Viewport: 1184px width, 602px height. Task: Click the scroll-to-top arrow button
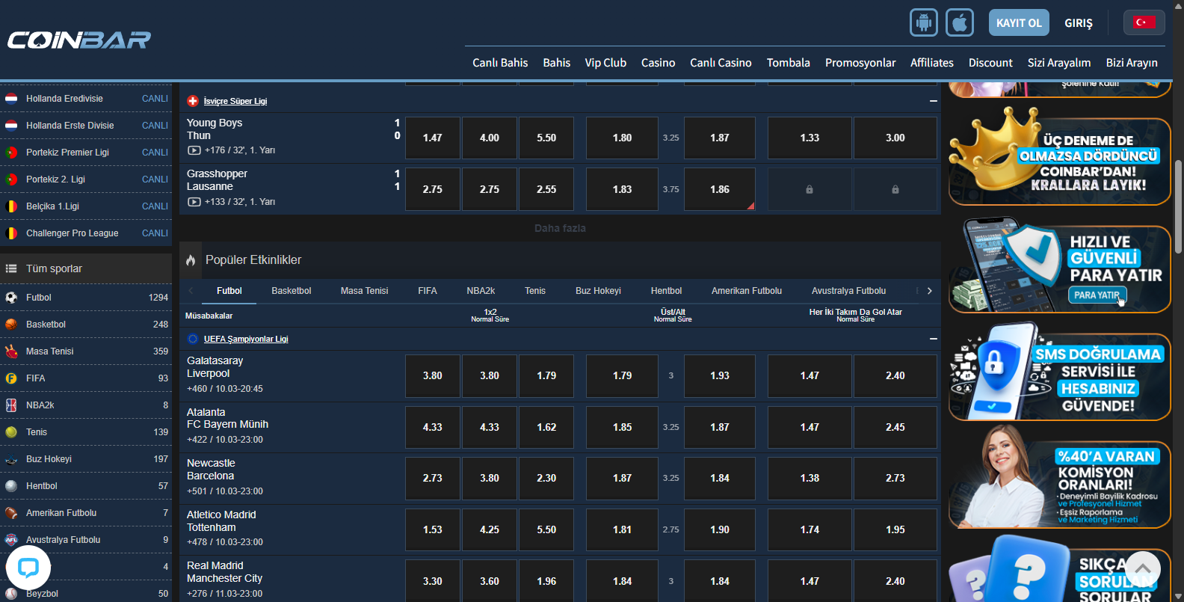click(1143, 568)
